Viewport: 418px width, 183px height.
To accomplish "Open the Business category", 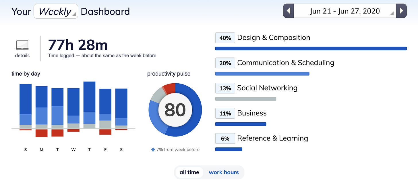I will [252, 113].
